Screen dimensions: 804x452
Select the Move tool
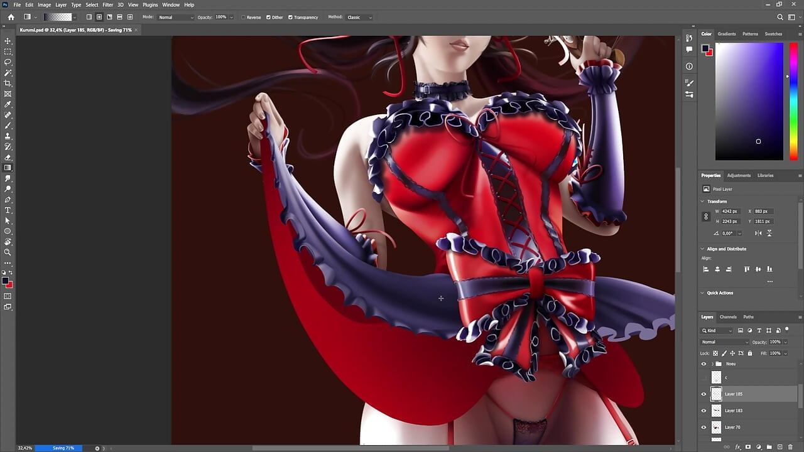click(8, 41)
